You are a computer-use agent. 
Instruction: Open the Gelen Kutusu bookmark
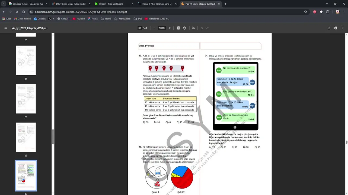tap(22, 19)
